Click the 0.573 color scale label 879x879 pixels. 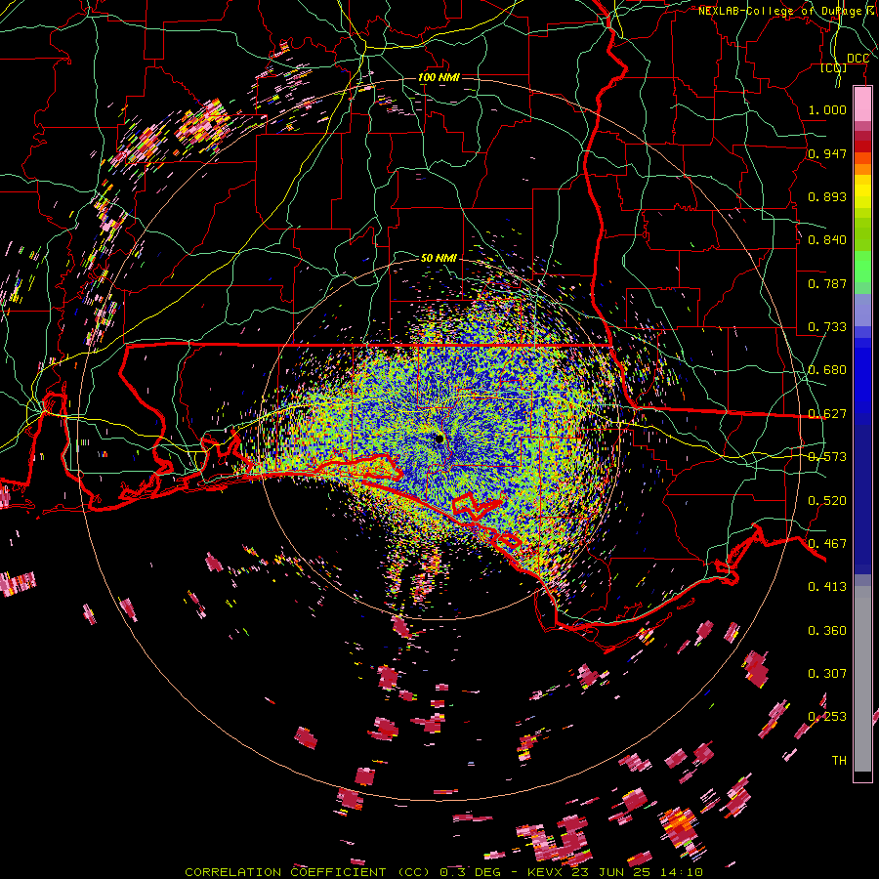click(827, 456)
